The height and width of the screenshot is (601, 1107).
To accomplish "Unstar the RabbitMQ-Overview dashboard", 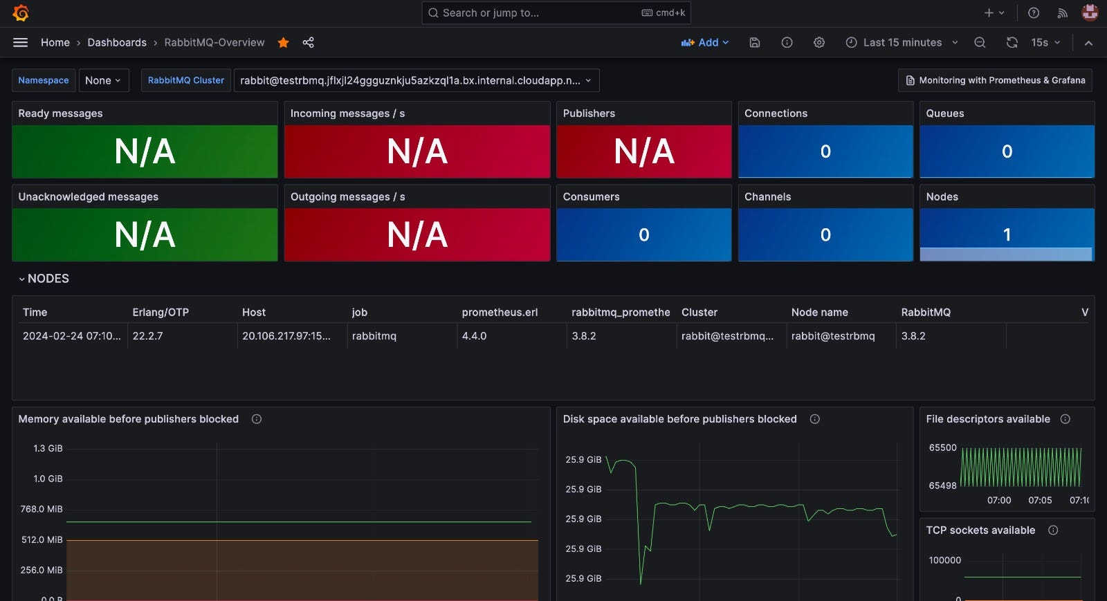I will coord(283,42).
